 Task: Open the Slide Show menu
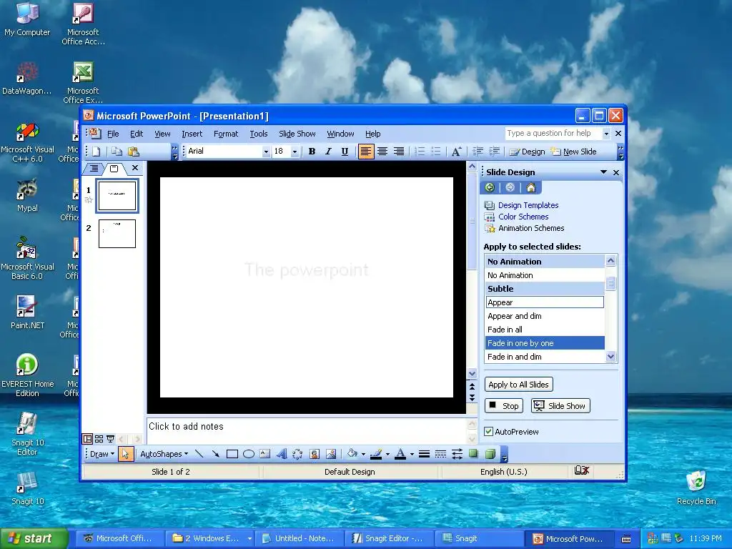click(x=297, y=134)
